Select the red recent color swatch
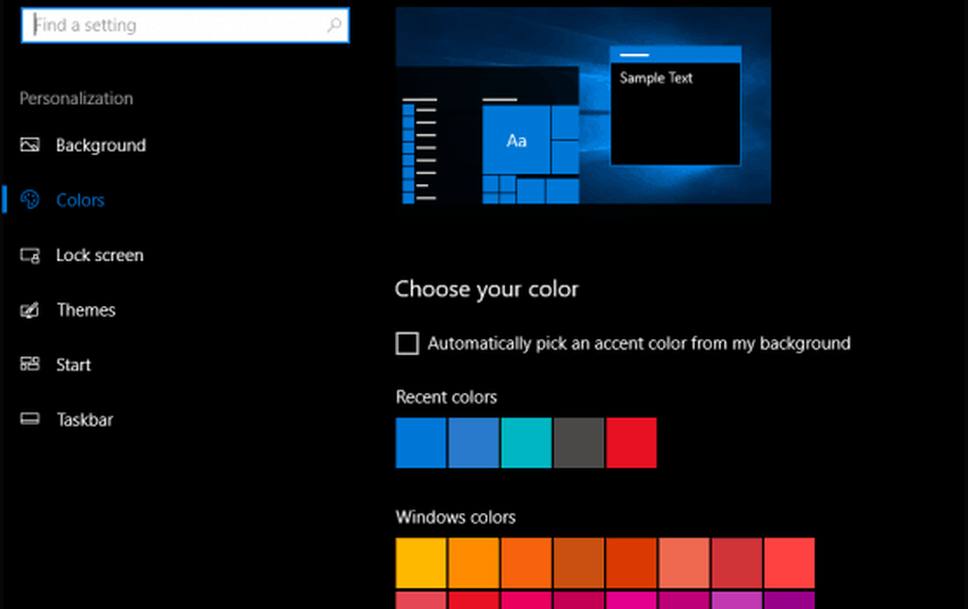This screenshot has width=968, height=609. [x=631, y=443]
